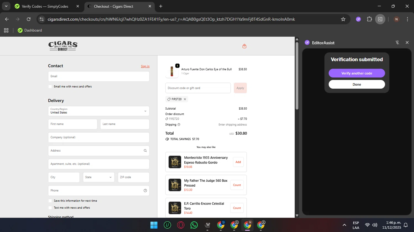Select the Checkout - Cigars Direct tab
Viewport: 414px width, 232px height.
click(113, 6)
